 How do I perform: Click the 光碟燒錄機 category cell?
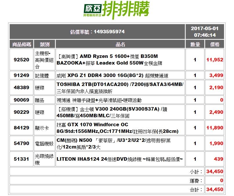point(44,160)
